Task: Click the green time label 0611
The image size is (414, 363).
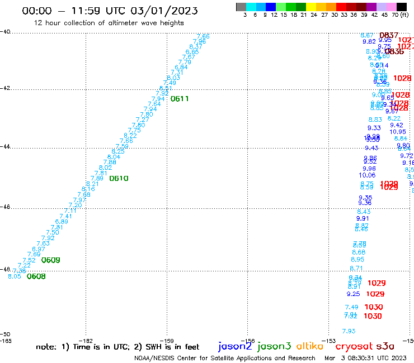Action: point(180,99)
